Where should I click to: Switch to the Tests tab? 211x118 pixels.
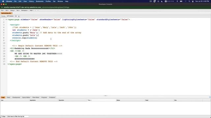click(8, 98)
